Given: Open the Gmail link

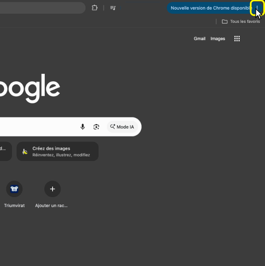Looking at the screenshot, I should point(200,39).
